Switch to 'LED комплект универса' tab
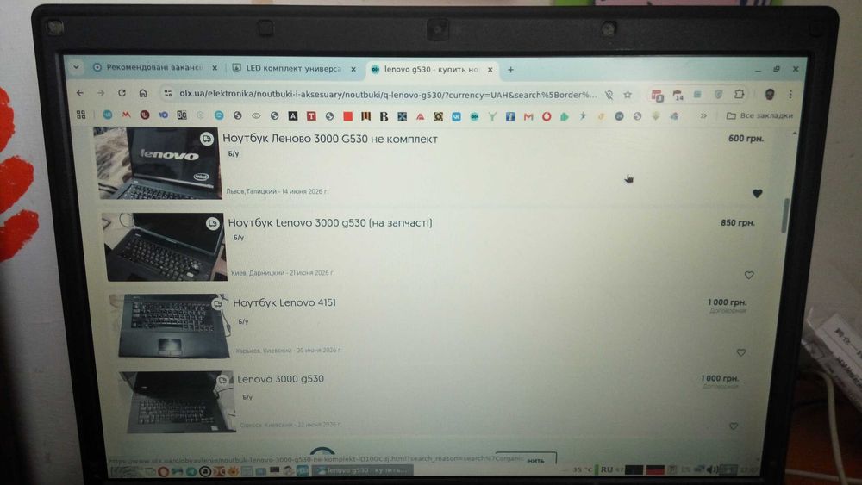Image resolution: width=862 pixels, height=485 pixels. point(293,68)
